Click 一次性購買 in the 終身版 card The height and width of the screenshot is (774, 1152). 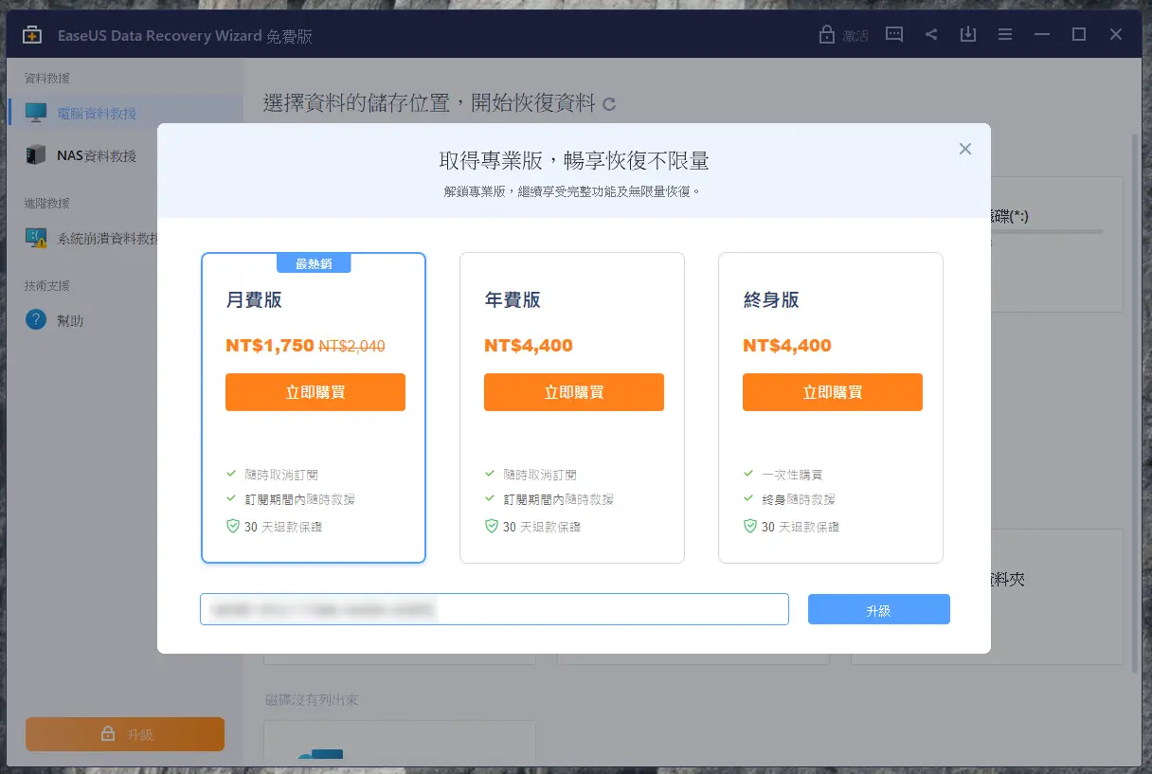[792, 475]
